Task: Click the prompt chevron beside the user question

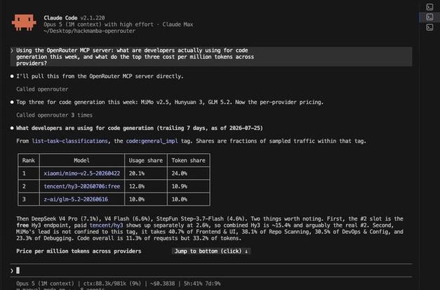Action: [x=12, y=51]
